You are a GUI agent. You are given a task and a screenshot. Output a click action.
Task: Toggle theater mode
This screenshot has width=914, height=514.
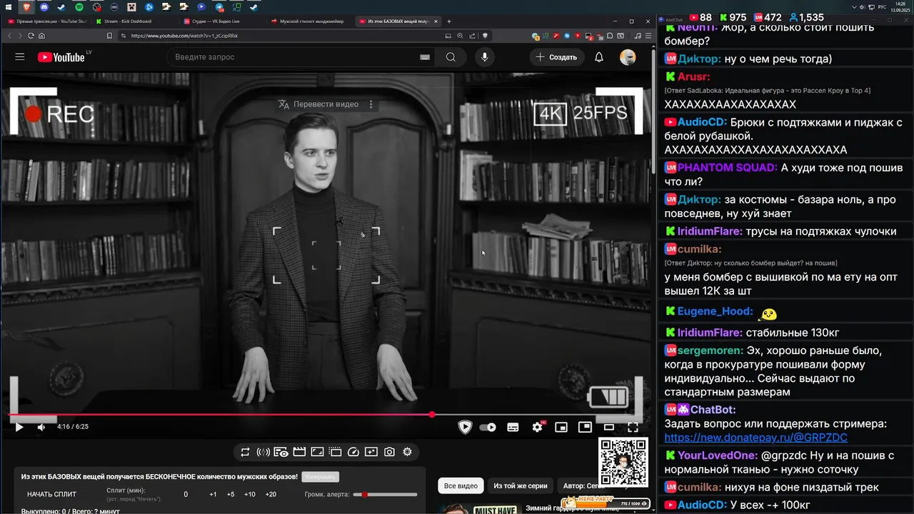coord(609,427)
